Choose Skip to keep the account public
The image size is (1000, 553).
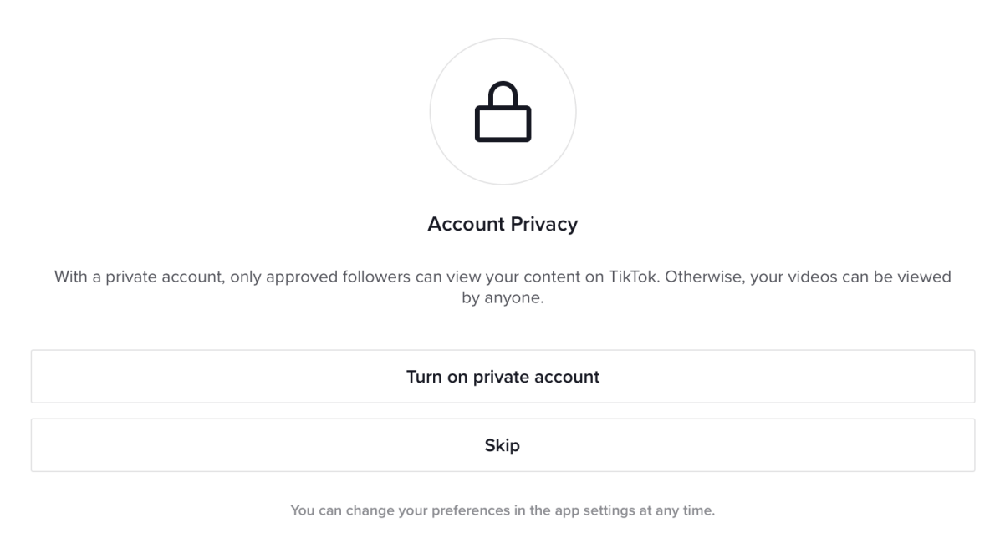503,445
